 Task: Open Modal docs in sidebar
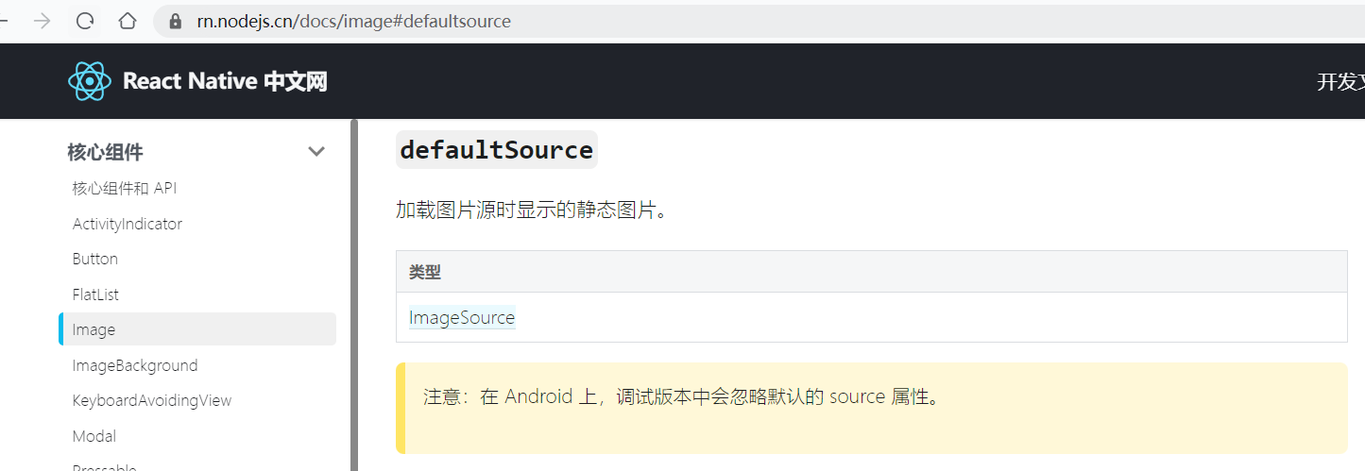coord(94,436)
